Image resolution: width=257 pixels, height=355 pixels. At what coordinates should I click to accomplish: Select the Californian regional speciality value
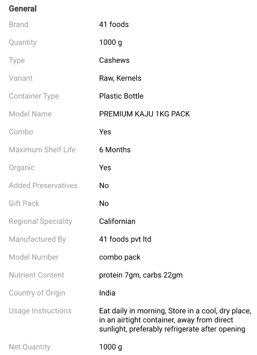[x=117, y=221]
